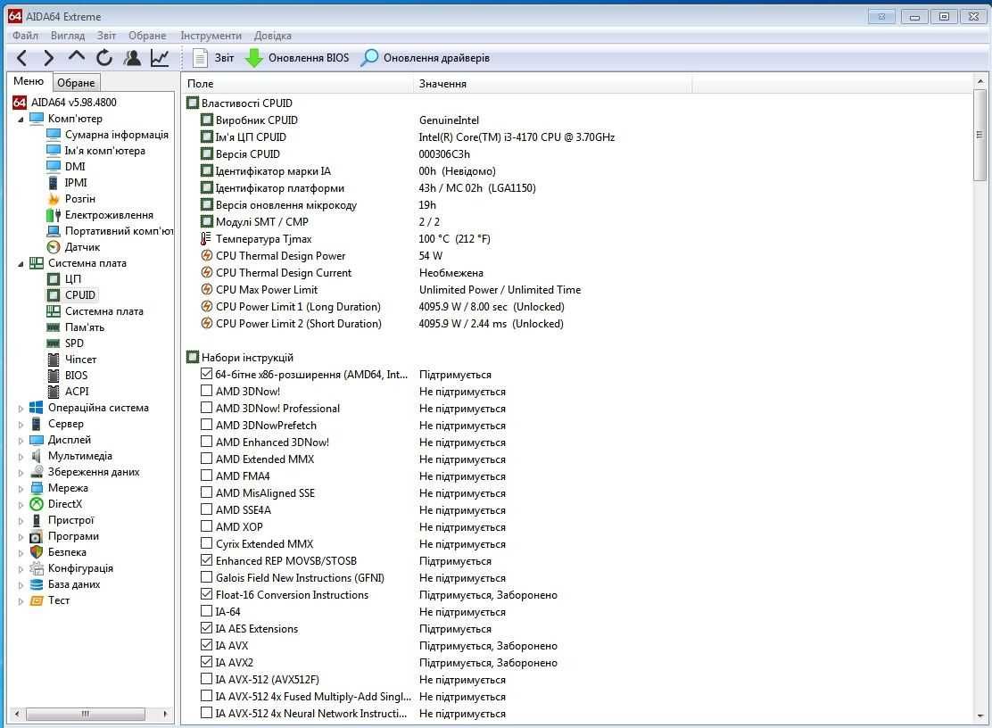Click Оновлення драйверів button

tap(426, 58)
